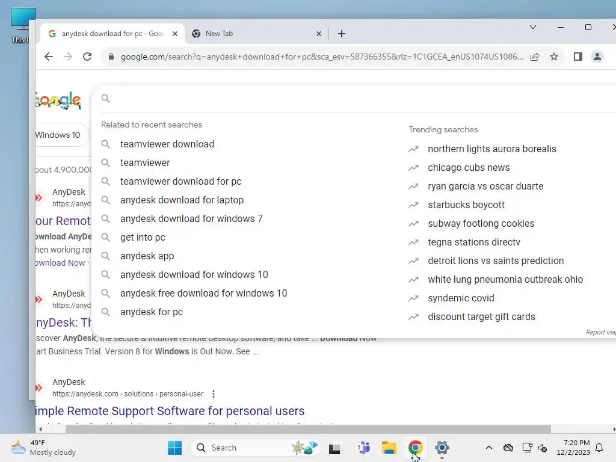This screenshot has height=462, width=616.
Task: Open the anydesk.com personal-user result options dots
Action: [214, 394]
